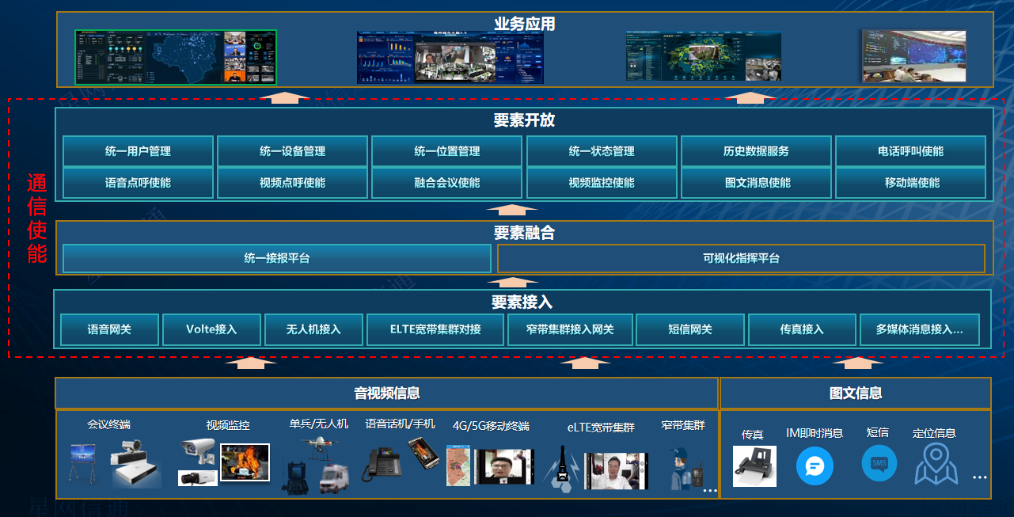Screen dimensions: 1014x517
Task: Open the 统一接报平台 box
Action: 276,259
